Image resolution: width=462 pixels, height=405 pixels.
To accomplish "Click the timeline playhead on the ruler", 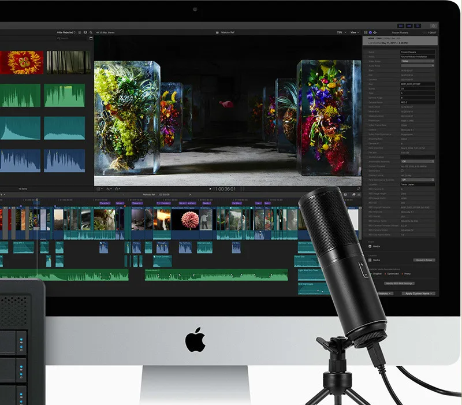I will 37,200.
